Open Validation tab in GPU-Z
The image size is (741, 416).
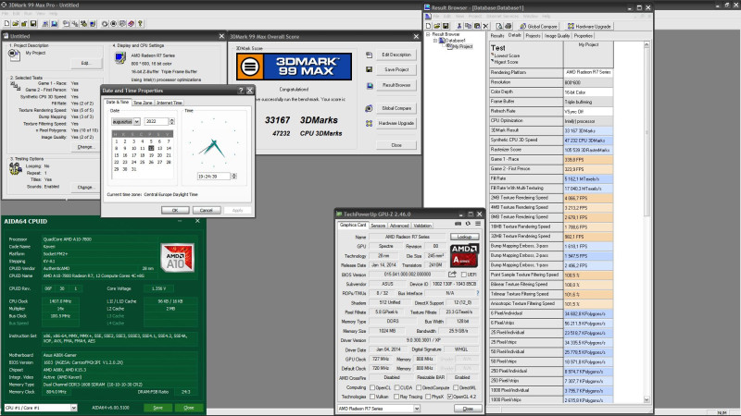422,226
